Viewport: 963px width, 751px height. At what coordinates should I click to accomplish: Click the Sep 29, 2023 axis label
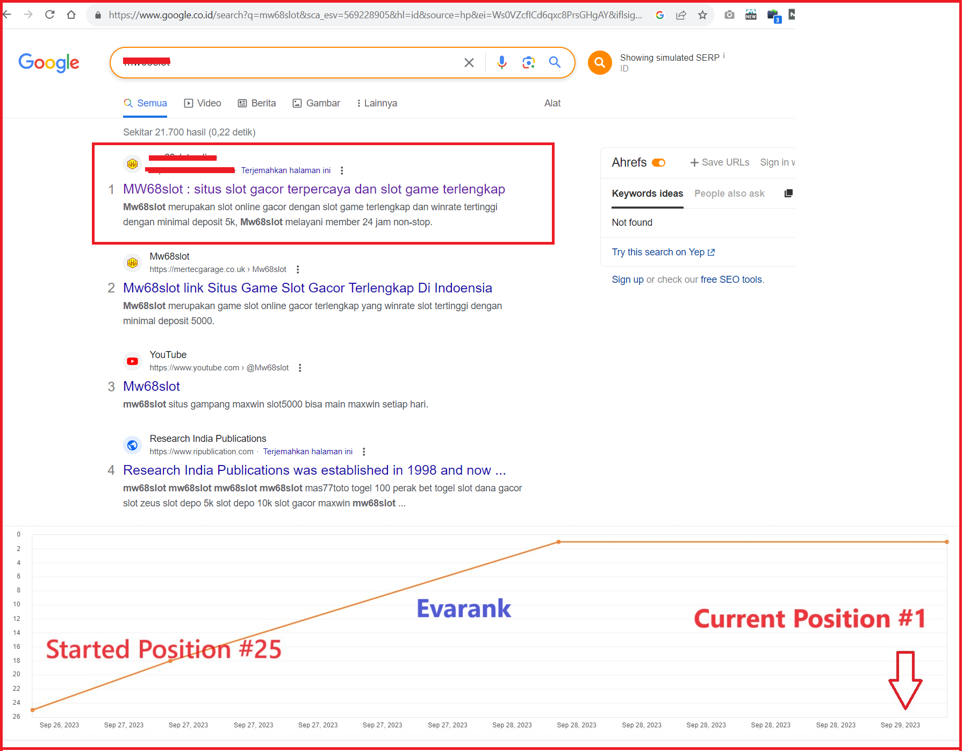click(x=900, y=725)
